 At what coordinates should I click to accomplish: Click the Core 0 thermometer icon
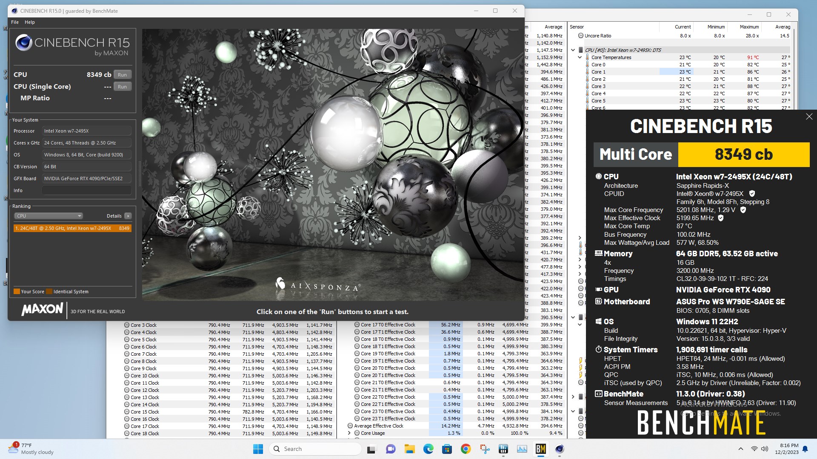[587, 65]
